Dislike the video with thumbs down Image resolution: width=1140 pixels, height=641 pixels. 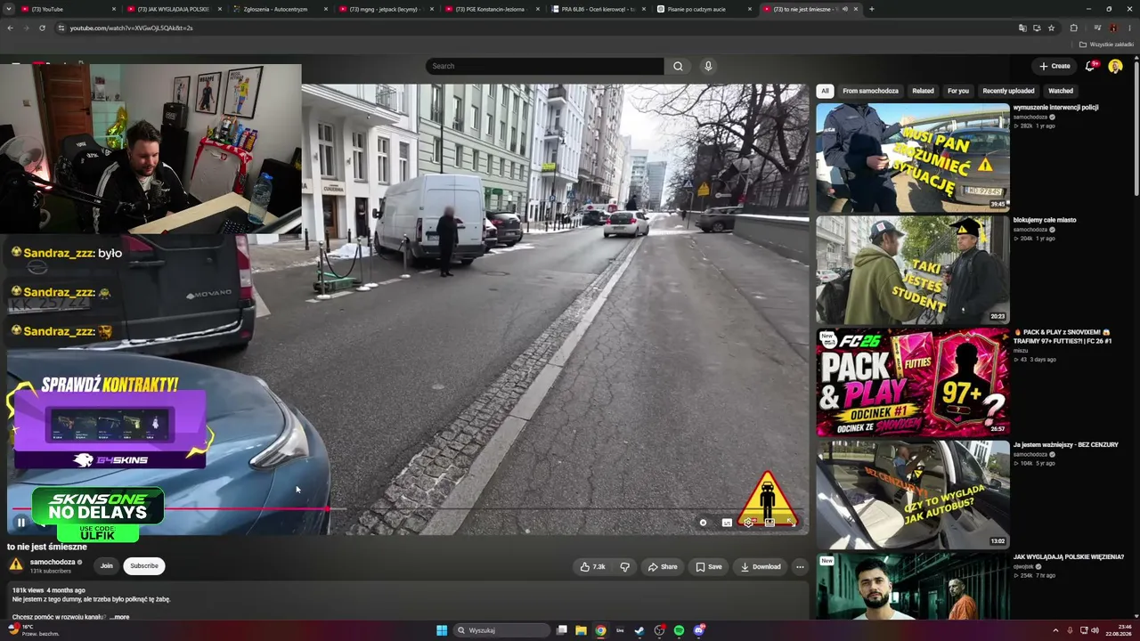point(624,566)
